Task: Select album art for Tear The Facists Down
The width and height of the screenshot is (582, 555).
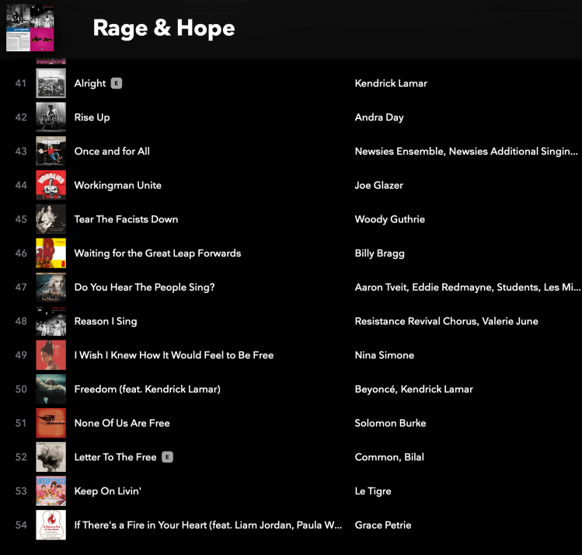Action: (51, 219)
